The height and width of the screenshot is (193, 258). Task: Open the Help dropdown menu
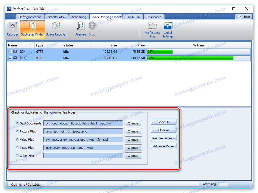click(x=247, y=17)
